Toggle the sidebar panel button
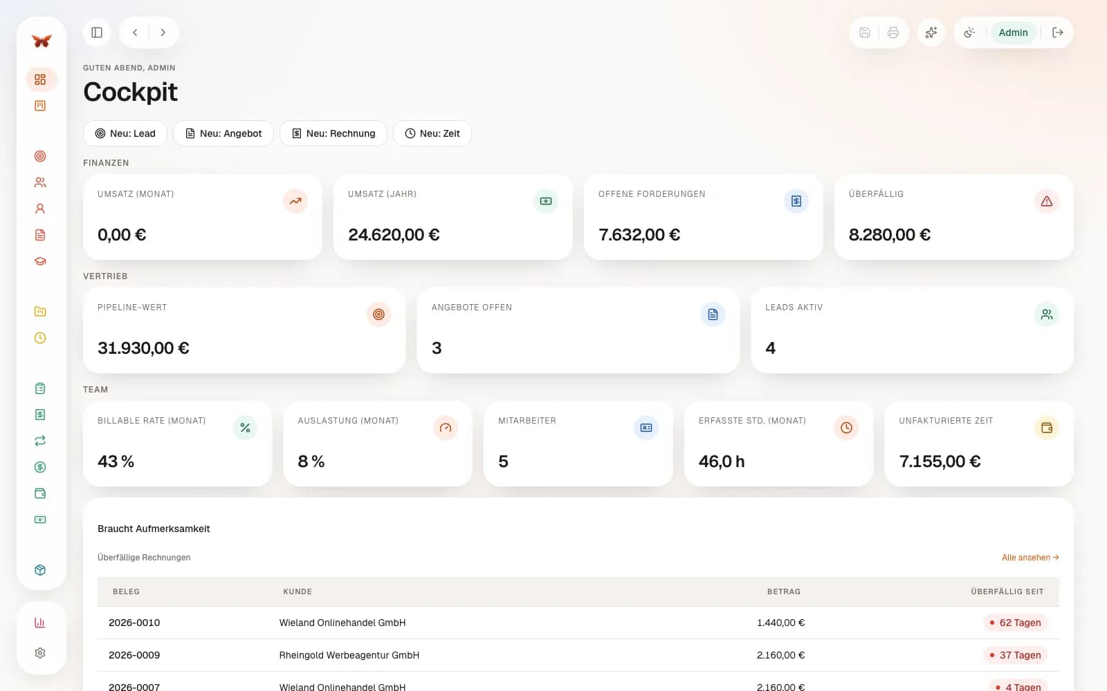Image resolution: width=1107 pixels, height=691 pixels. 97,32
